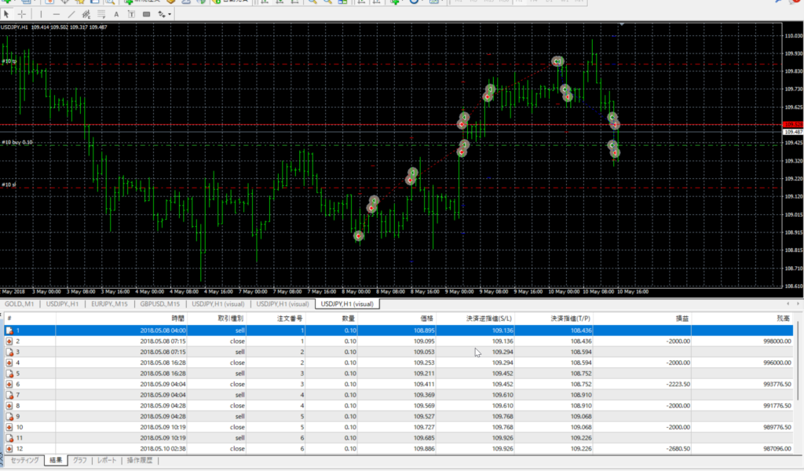Click the #10 tp level label

[x=9, y=61]
